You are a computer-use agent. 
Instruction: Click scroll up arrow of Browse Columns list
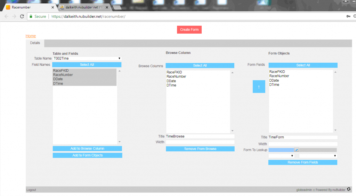pos(232,73)
